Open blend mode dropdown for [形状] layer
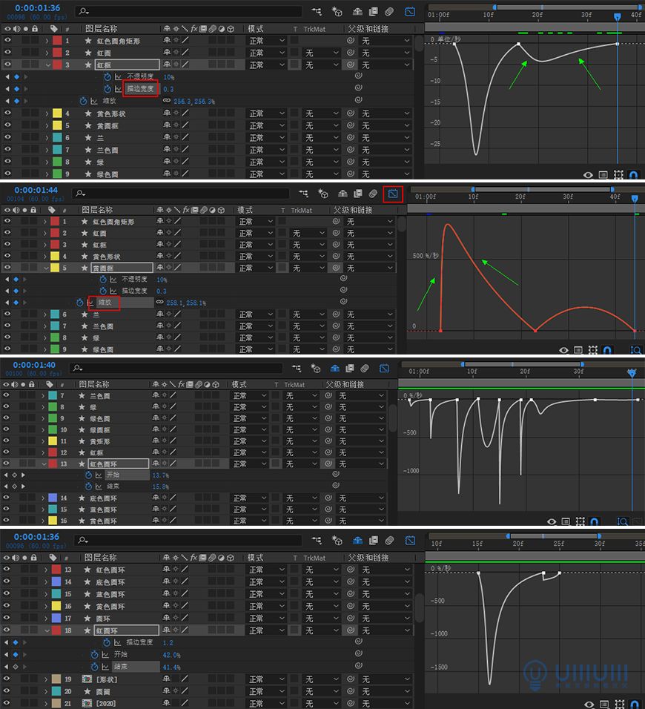Viewport: 645px width, 709px height. 265,679
